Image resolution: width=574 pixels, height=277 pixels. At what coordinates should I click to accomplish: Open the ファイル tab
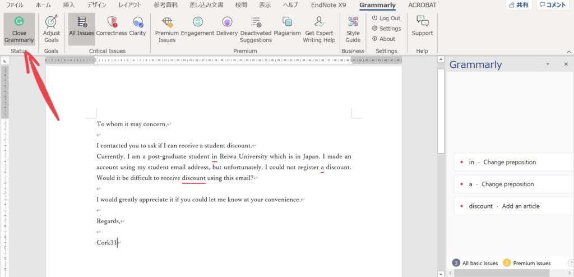pos(15,4)
